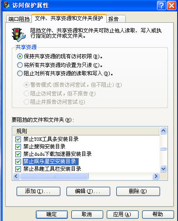Click the horizontal scroll left arrow
Viewport: 178px width, 221px height.
point(16,176)
